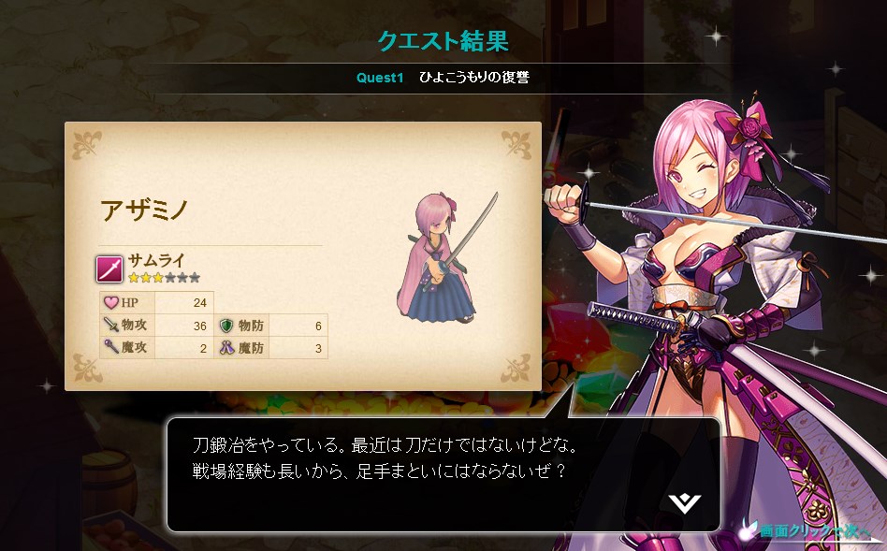Click the Samurai class sword icon

point(109,268)
